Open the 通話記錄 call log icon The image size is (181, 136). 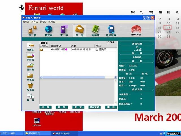[x=111, y=31]
